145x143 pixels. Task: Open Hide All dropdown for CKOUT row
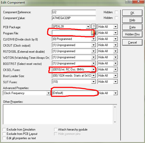pos(115,45)
